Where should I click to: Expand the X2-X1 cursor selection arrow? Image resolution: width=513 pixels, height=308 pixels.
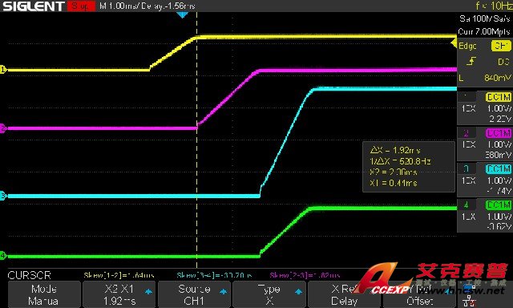148,291
